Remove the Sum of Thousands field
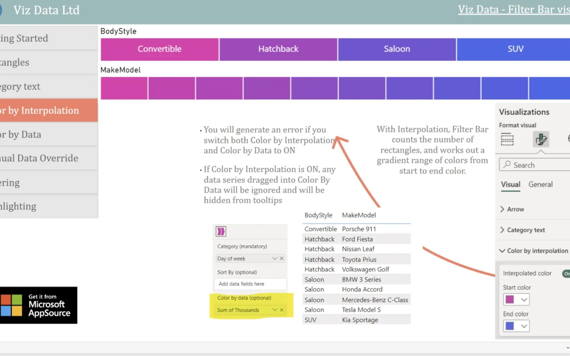Image resolution: width=570 pixels, height=356 pixels. point(282,310)
